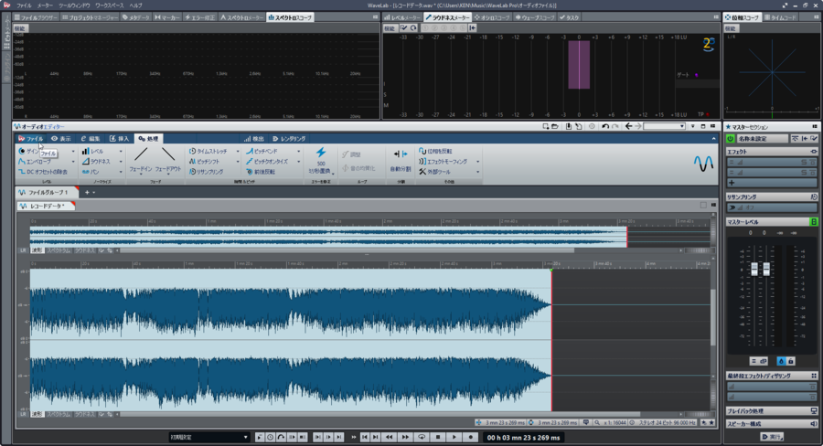Toggle solo on first effect slot
This screenshot has width=823, height=446.
pyautogui.click(x=804, y=163)
